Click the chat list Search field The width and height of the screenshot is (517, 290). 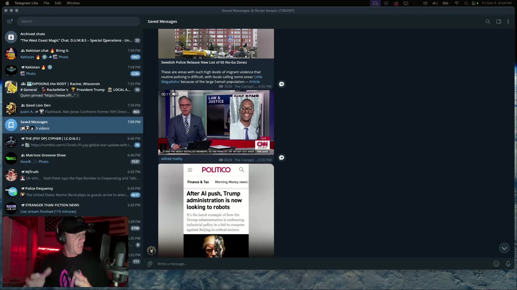click(78, 21)
